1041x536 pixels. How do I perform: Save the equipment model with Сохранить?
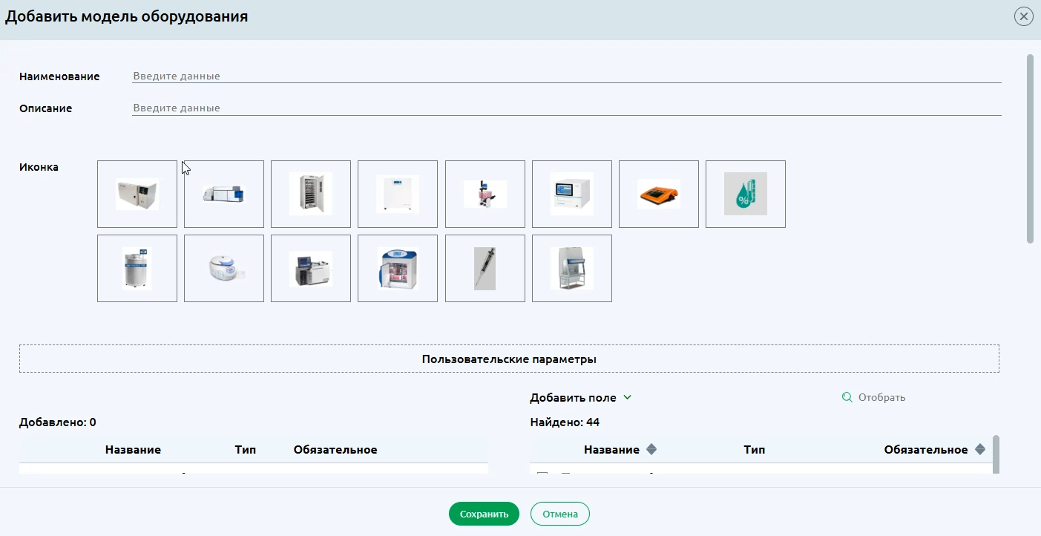pos(484,514)
